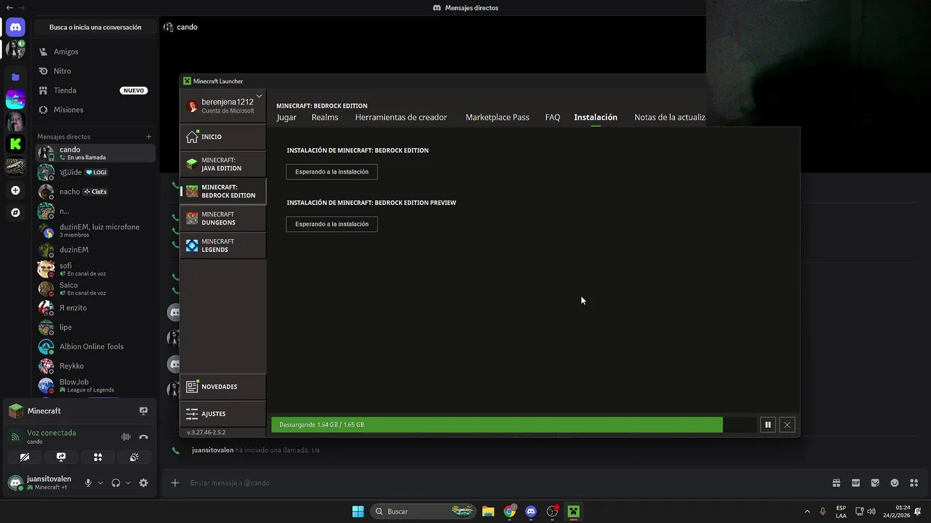The height and width of the screenshot is (523, 931).
Task: Open juansitovalen user profile panel
Action: [x=42, y=483]
